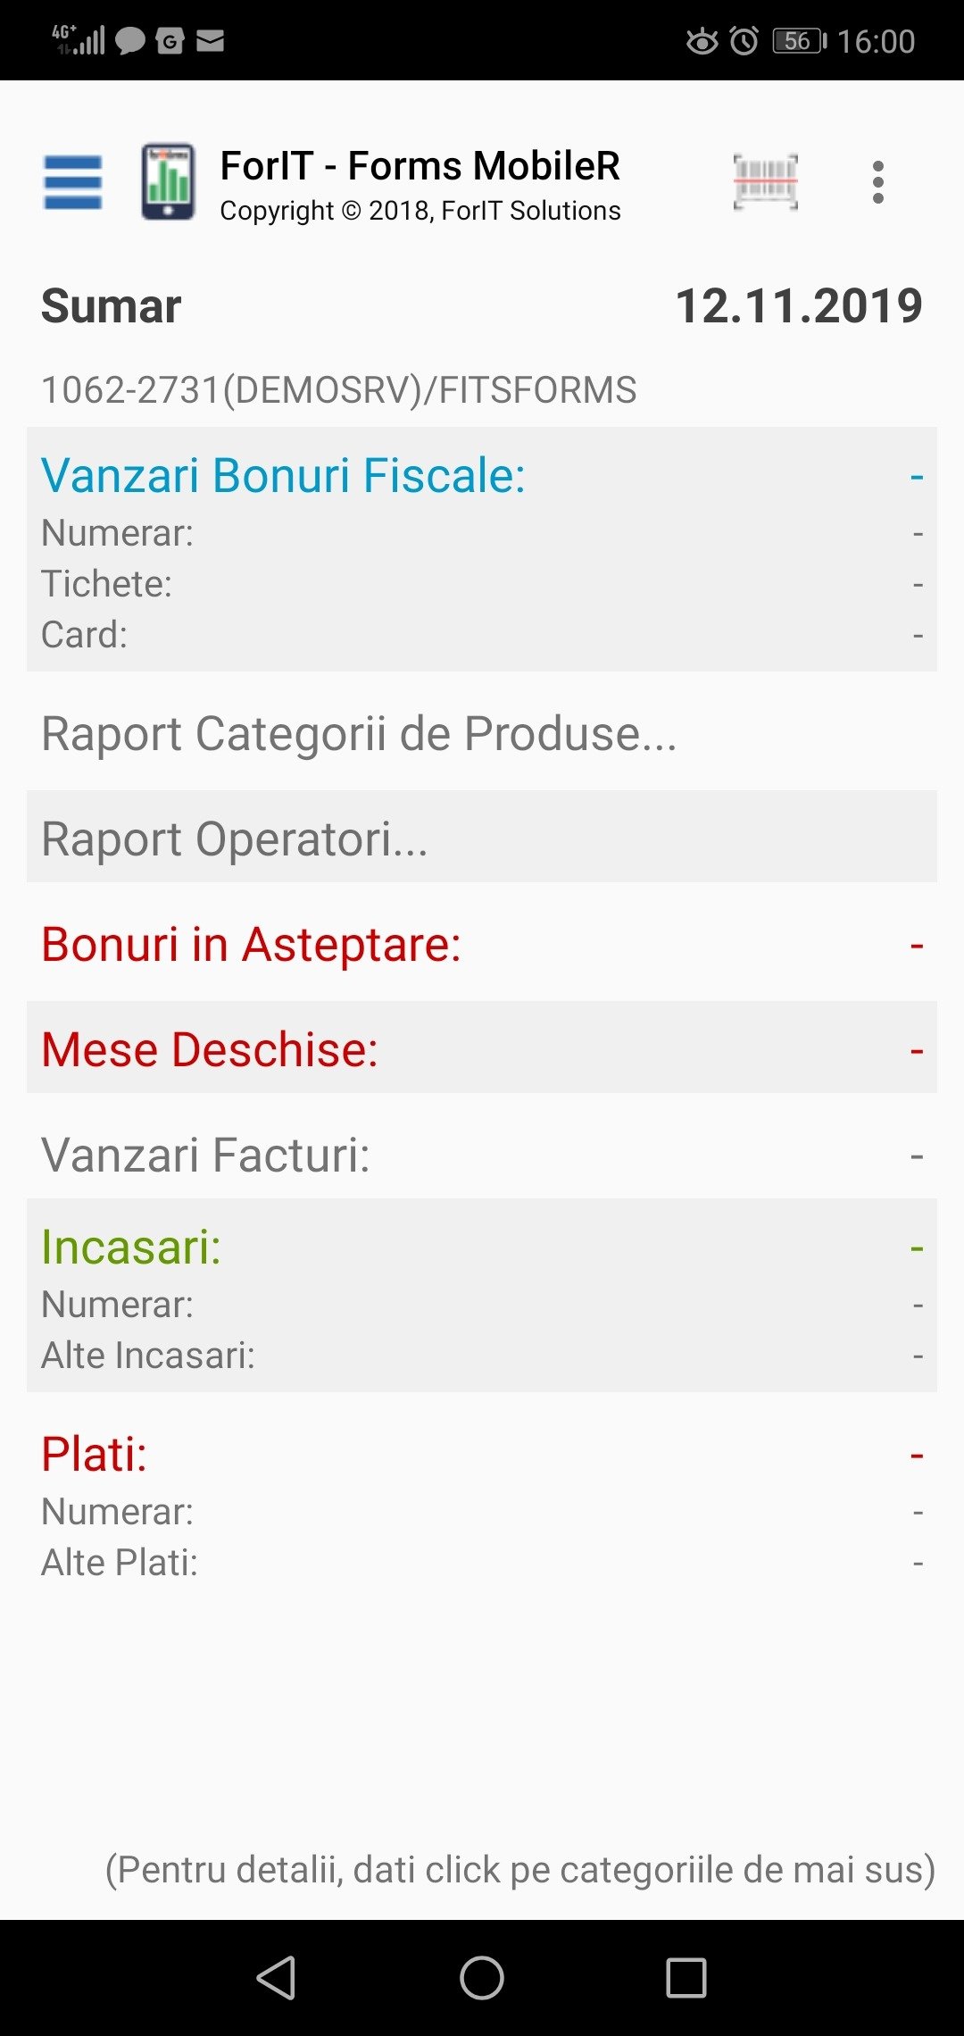Tap the Android home button
Viewport: 964px width, 2036px height.
pyautogui.click(x=482, y=1977)
